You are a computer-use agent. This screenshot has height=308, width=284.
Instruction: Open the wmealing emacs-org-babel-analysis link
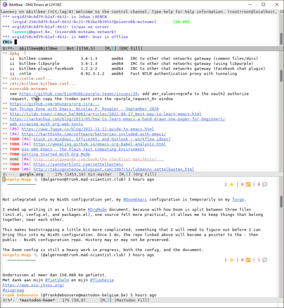coord(99,144)
